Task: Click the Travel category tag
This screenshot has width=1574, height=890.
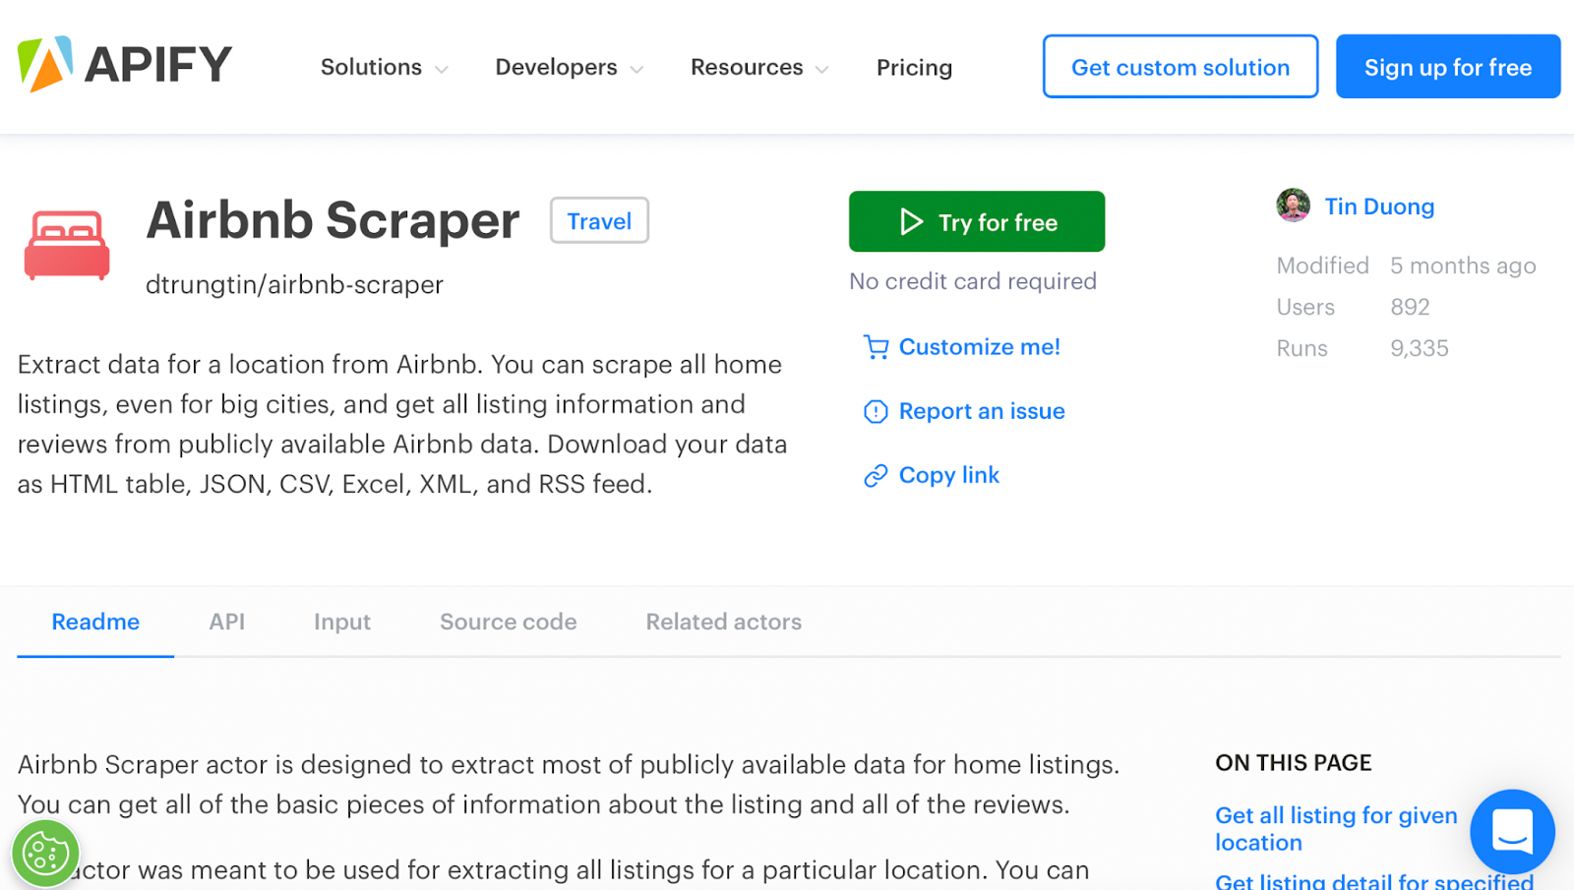Action: [x=599, y=220]
